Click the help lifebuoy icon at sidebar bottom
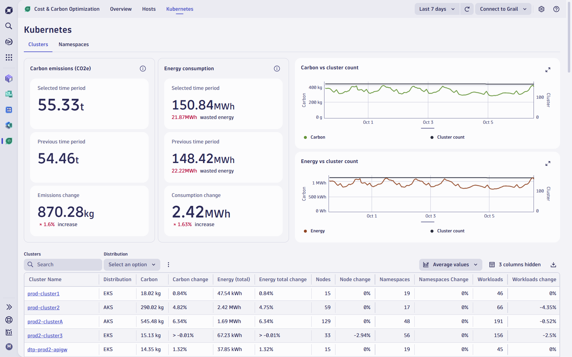This screenshot has height=357, width=572. (x=9, y=320)
